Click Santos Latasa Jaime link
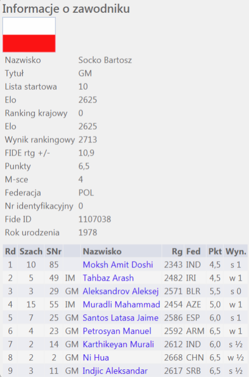 [x=121, y=318]
